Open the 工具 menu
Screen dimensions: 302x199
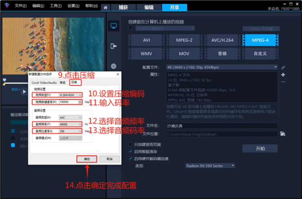56,6
